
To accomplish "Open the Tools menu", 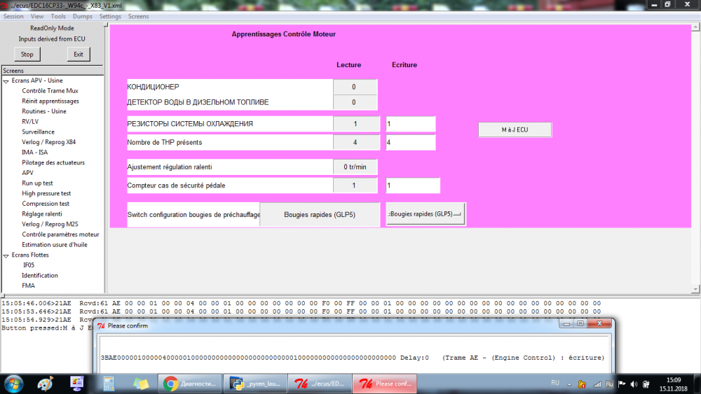I will [58, 17].
